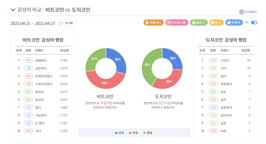
Task: Select keyword 급등하다 ranked second for 비트코인
Action: [x=41, y=68]
